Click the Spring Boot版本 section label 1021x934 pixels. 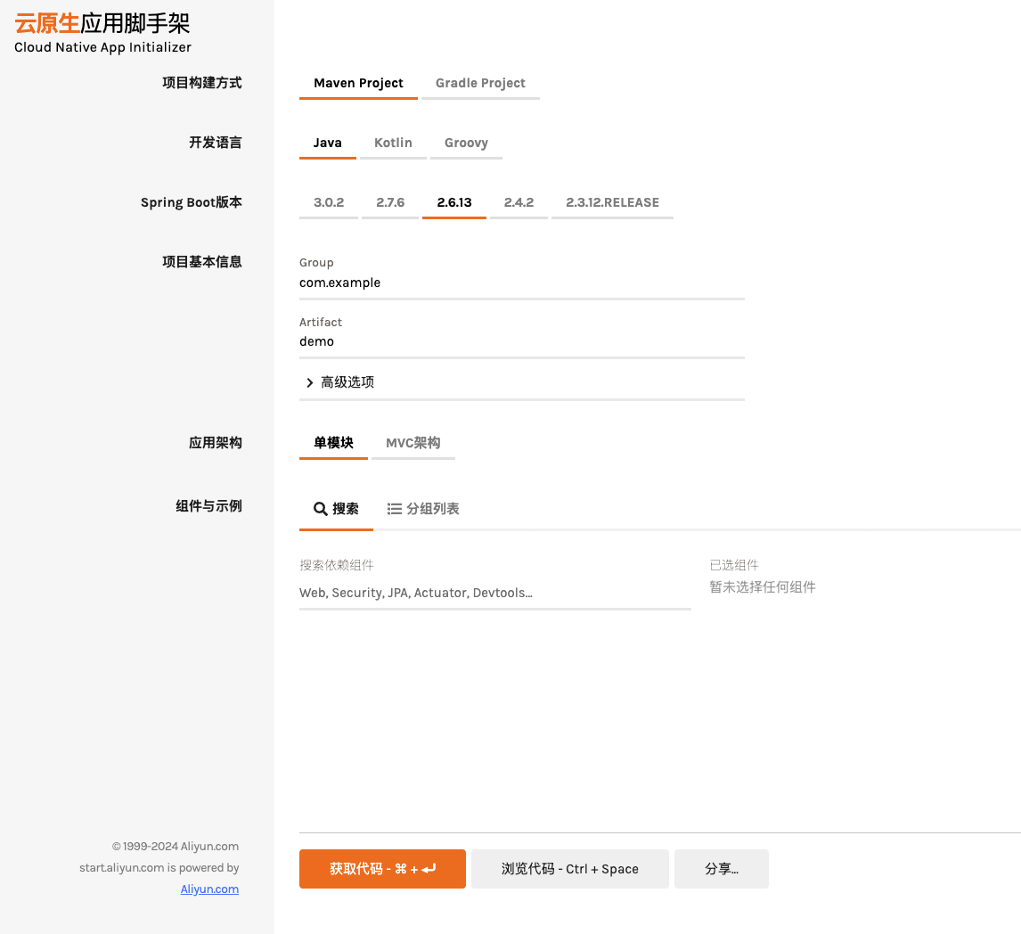192,202
